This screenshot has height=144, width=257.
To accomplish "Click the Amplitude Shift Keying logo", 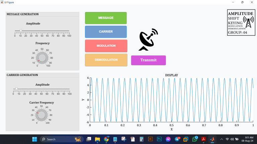I will pos(240,22).
